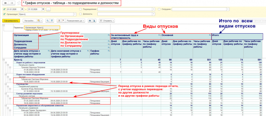Click the empty Подразделение input field

pos(125,9)
